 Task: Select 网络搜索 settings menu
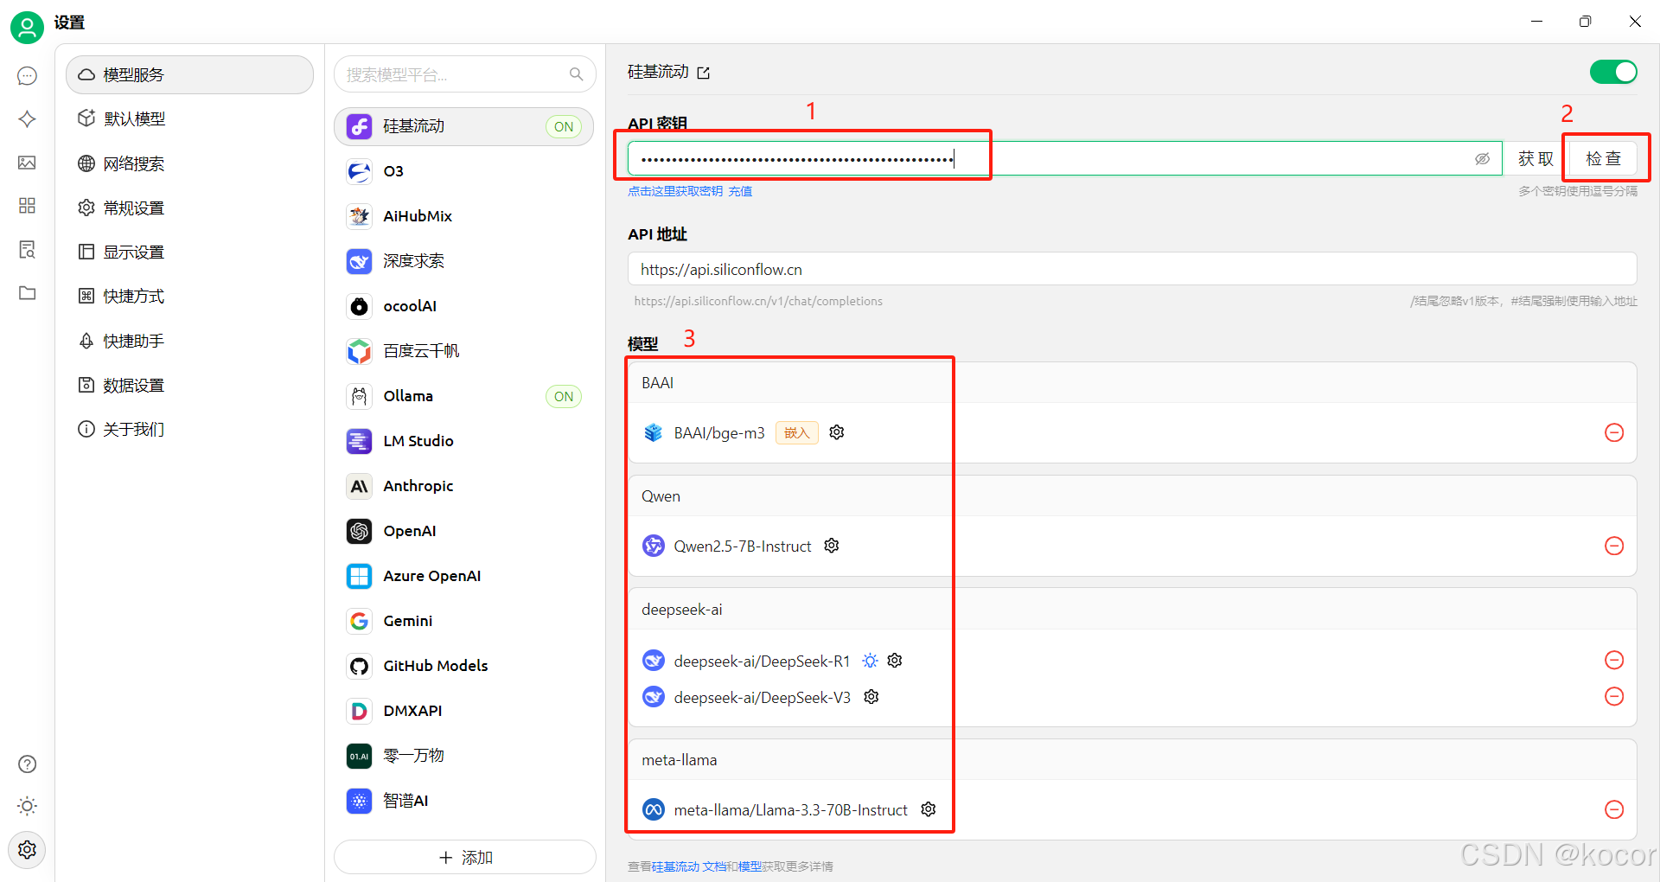[x=189, y=163]
